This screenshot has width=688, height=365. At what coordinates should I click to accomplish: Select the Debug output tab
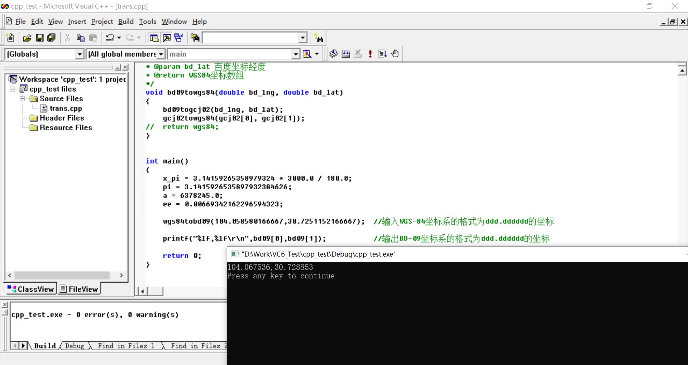75,346
